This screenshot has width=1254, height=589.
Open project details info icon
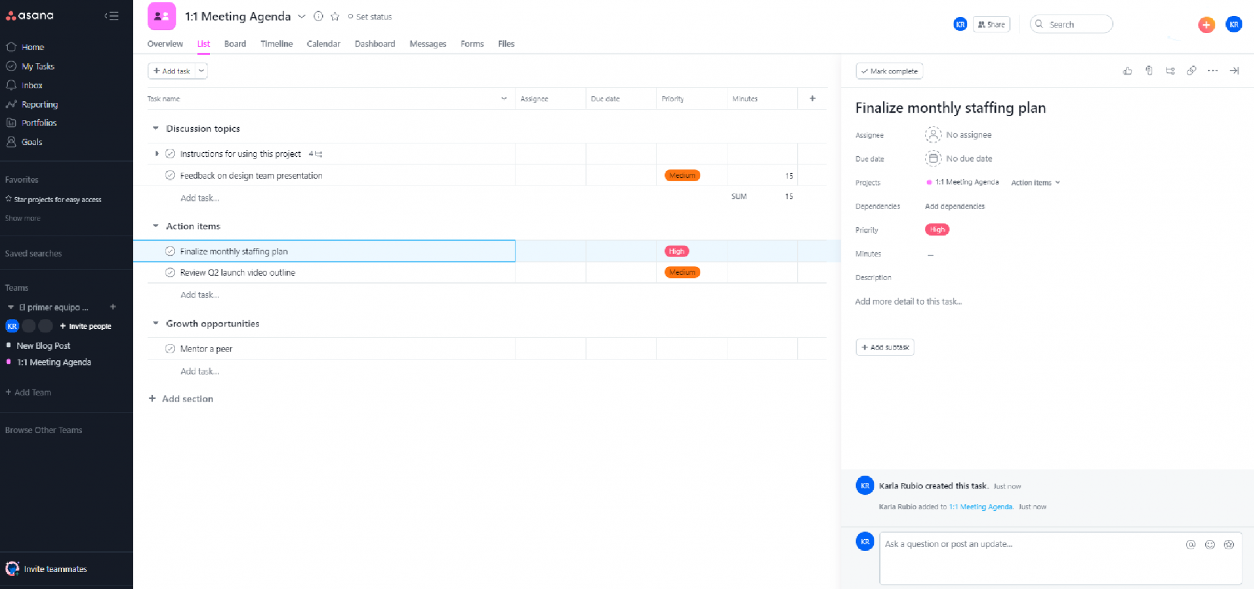coord(318,17)
